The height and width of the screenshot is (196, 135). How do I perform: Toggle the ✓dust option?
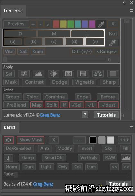tap(109, 105)
